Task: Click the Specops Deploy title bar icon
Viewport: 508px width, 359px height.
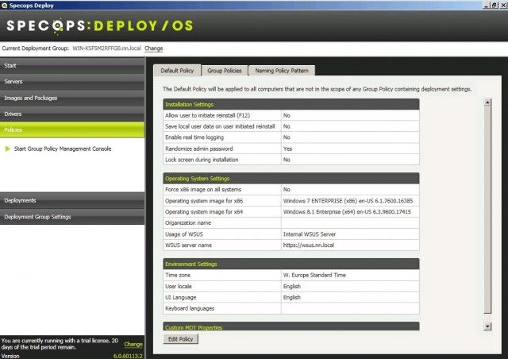Action: point(4,6)
